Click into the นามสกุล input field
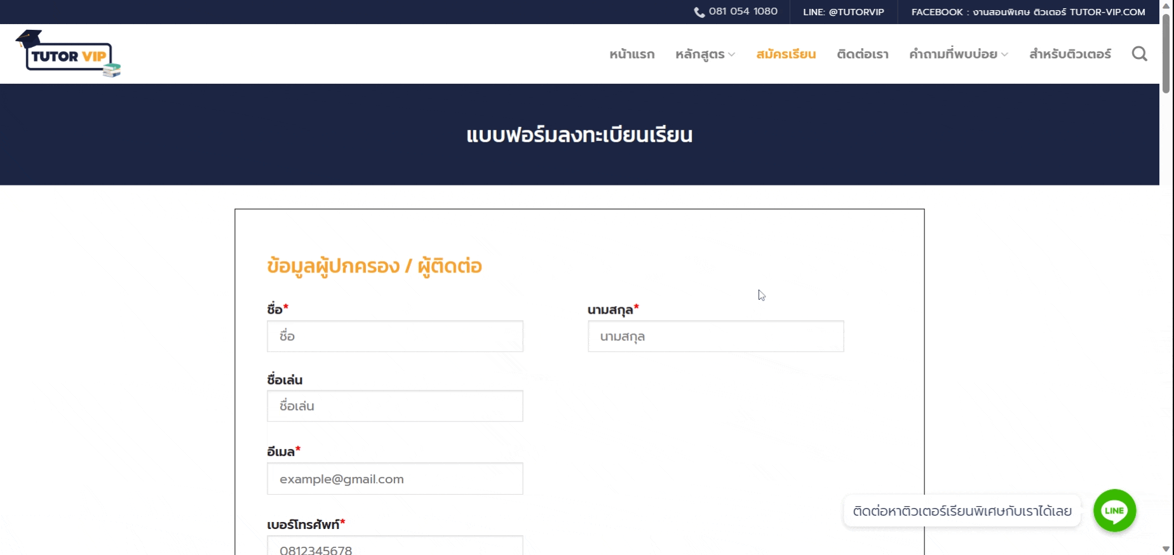 [x=715, y=337]
